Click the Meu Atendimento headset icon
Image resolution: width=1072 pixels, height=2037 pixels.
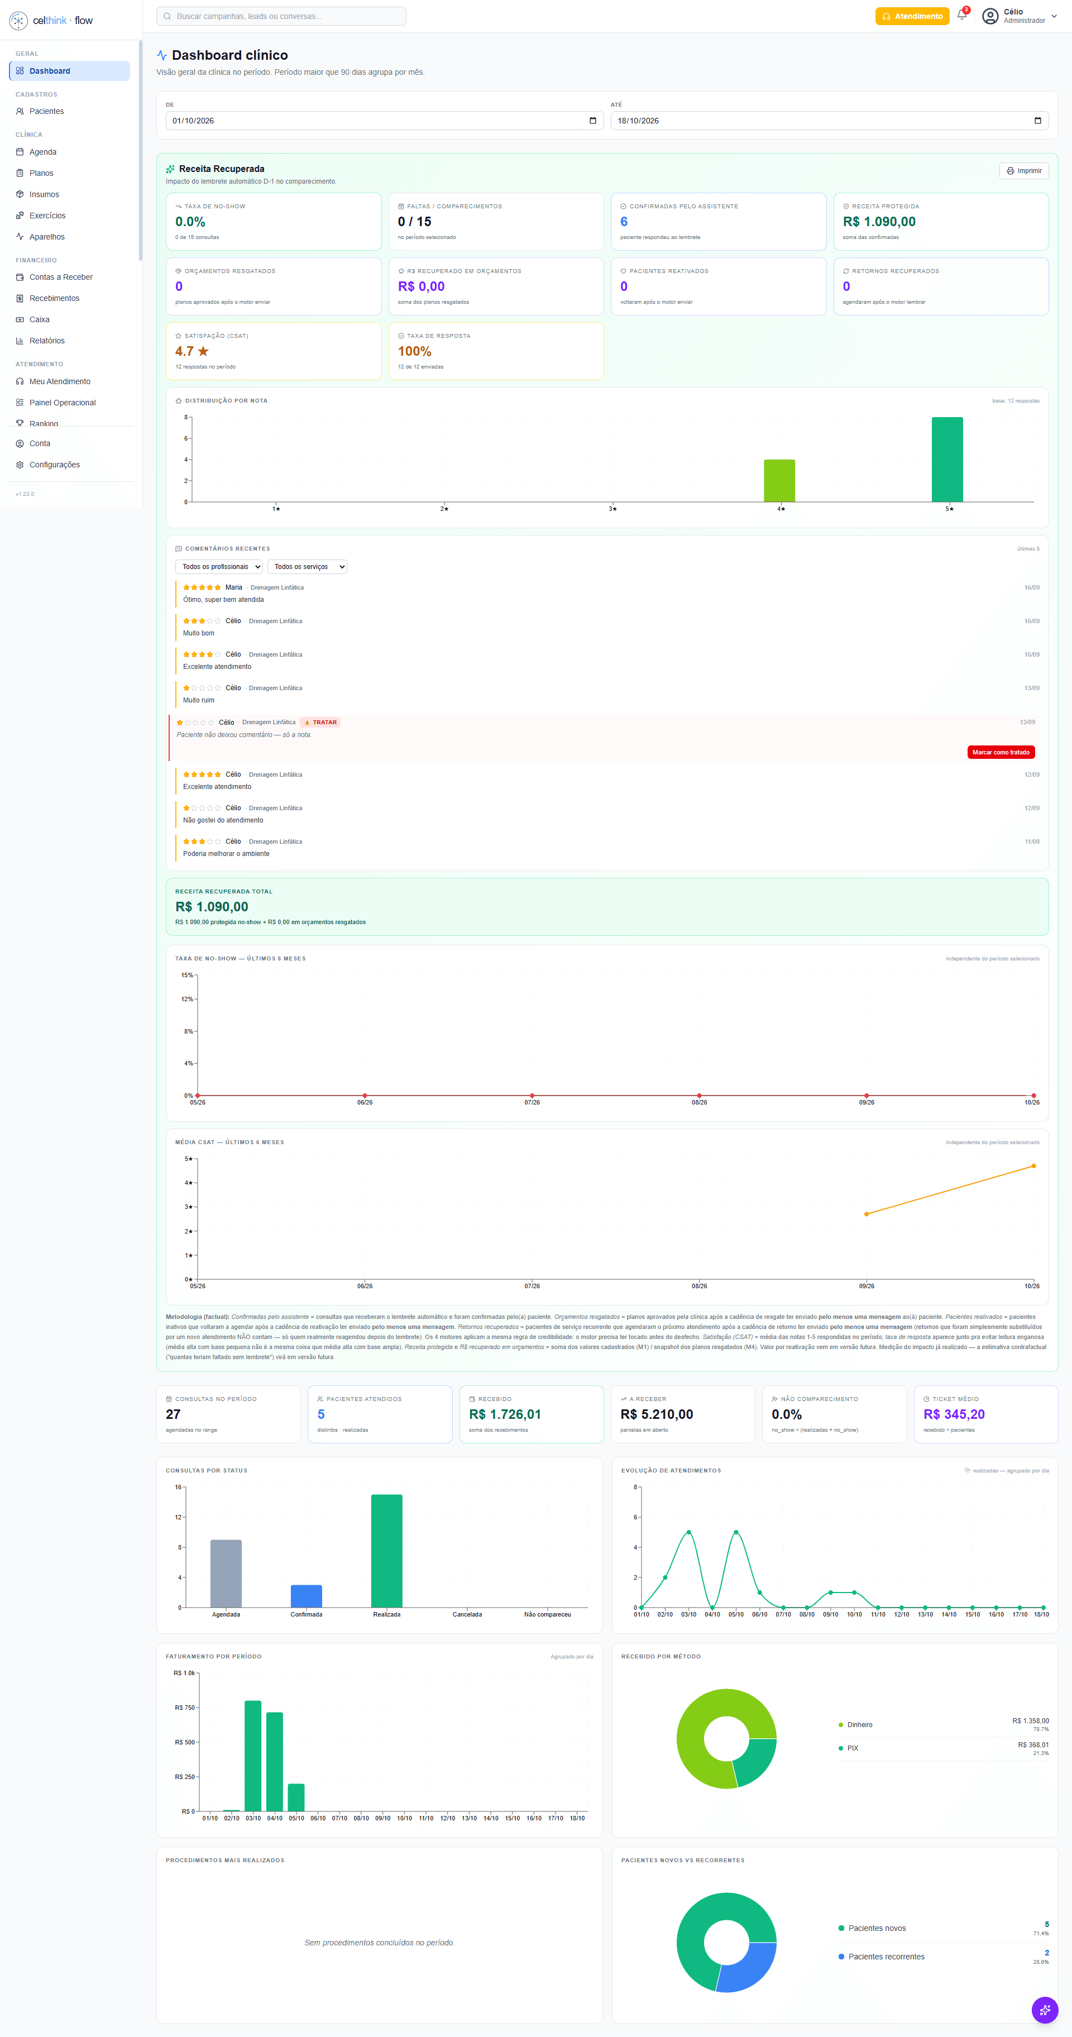pos(20,381)
